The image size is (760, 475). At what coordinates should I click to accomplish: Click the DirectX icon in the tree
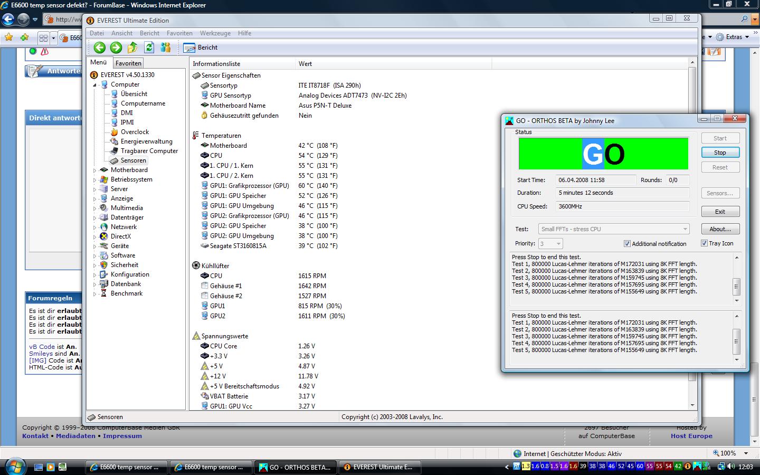tap(104, 236)
